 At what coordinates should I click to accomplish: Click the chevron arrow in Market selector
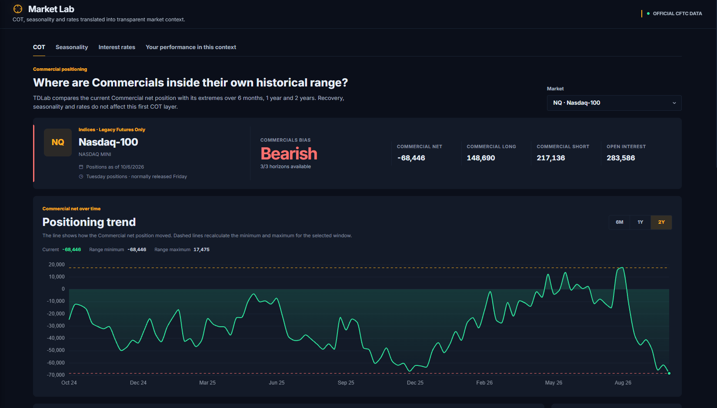click(674, 103)
